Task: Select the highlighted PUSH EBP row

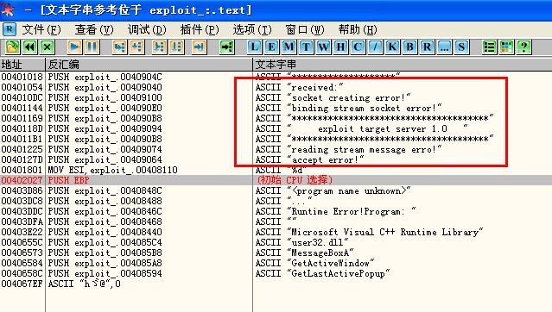Action: click(276, 180)
